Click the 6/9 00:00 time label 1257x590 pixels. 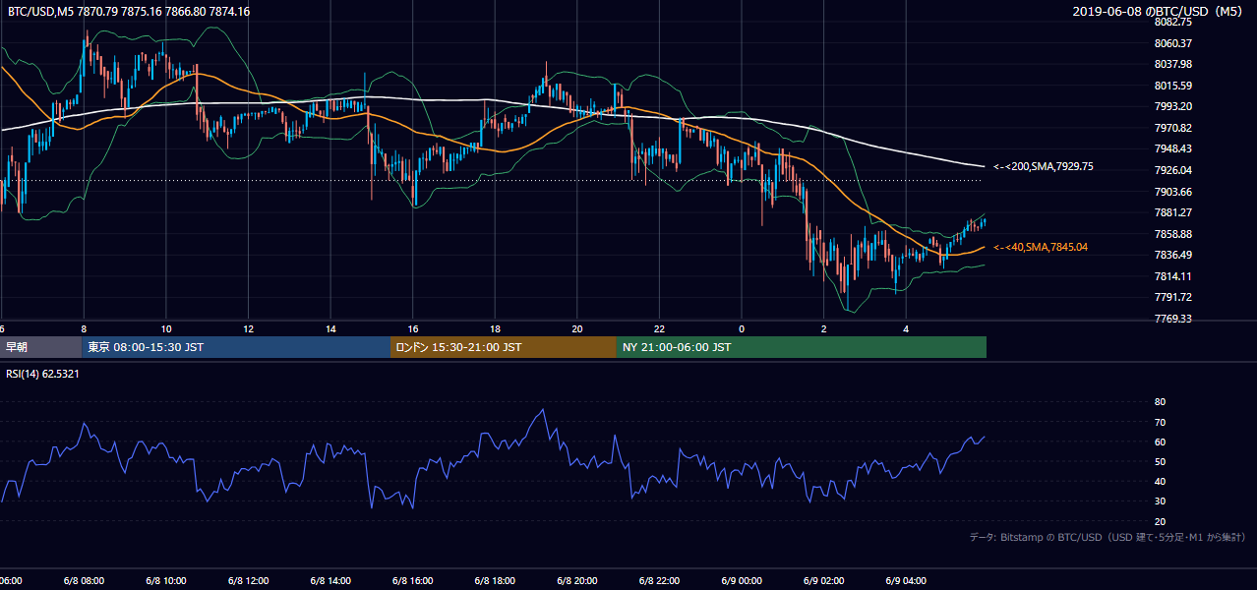742,581
